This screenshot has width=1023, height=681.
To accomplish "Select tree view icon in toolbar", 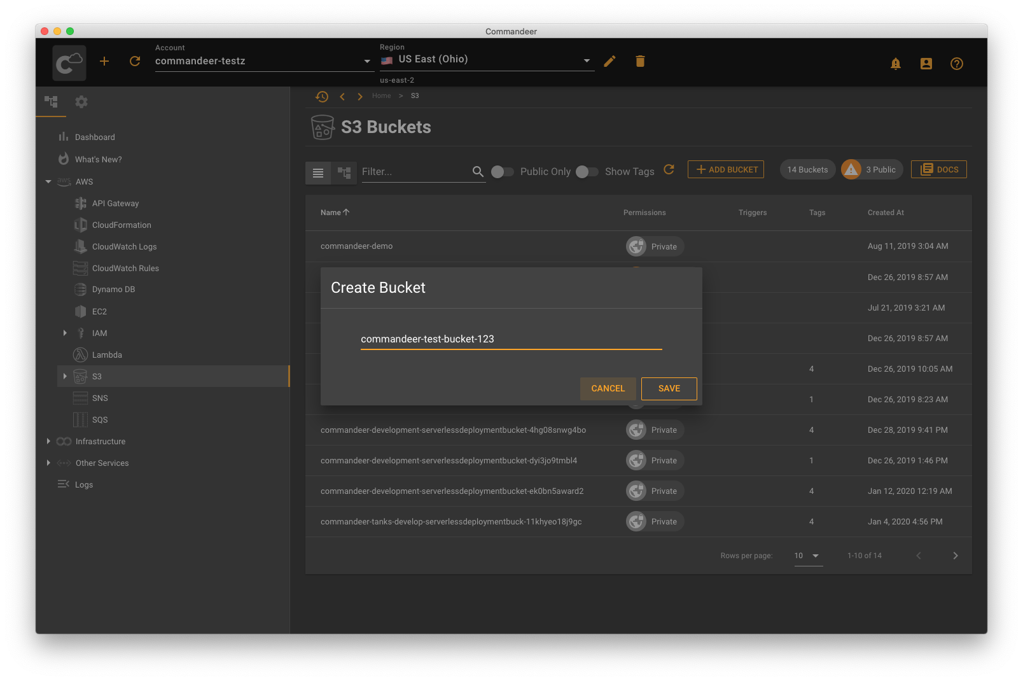I will (x=344, y=172).
